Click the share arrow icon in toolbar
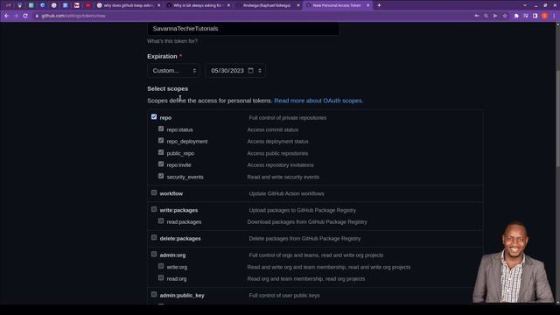The image size is (560, 315). [x=495, y=16]
